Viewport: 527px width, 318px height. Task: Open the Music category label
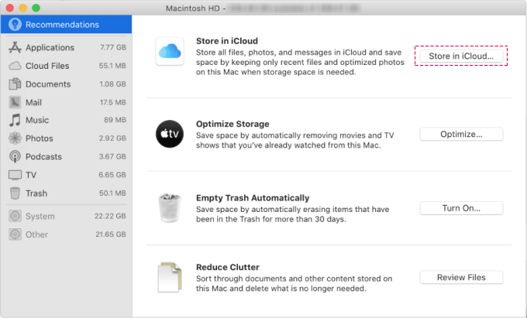pyautogui.click(x=37, y=120)
